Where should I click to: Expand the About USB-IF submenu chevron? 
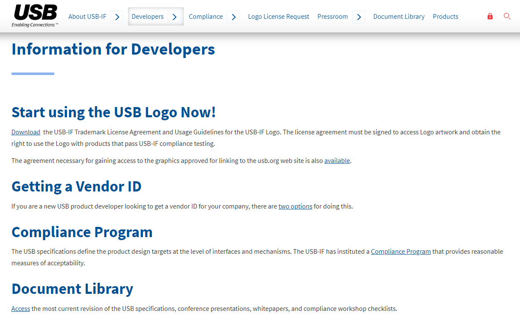click(x=117, y=17)
